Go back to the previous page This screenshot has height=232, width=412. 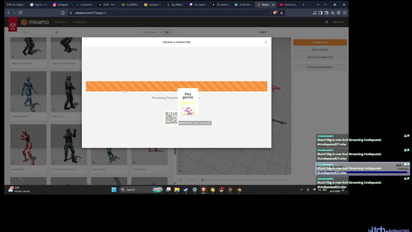8,13
